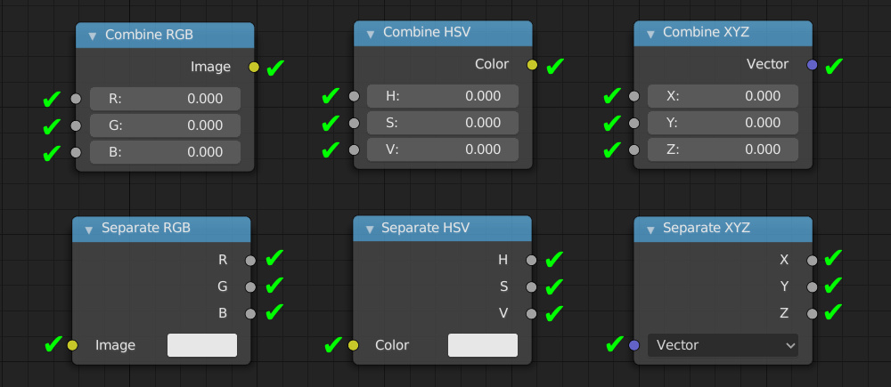Click the Color input socket of Separate HSV
891x387 pixels.
pos(354,345)
